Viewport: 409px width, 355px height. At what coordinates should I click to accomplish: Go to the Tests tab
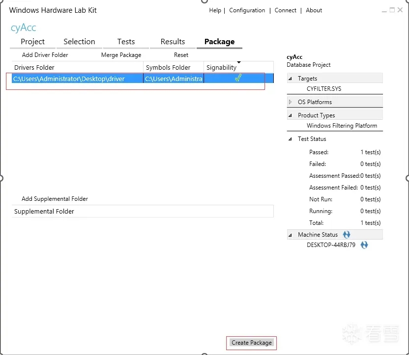[126, 42]
